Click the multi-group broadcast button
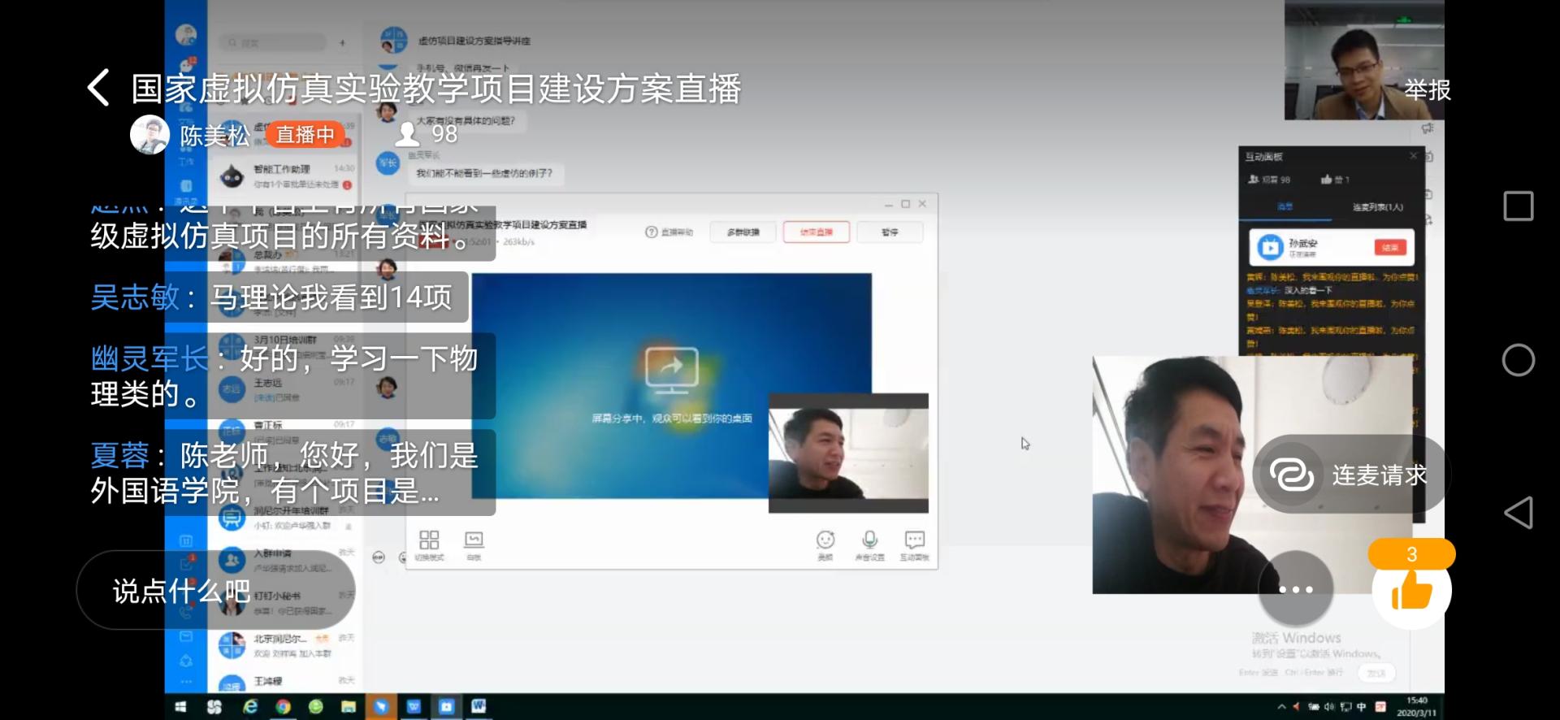 743,232
